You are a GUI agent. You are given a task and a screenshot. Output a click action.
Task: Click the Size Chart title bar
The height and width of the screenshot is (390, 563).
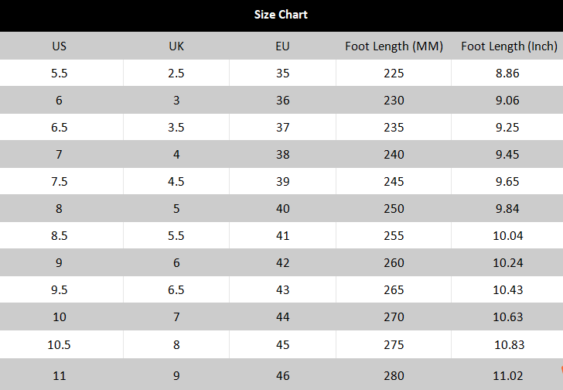[281, 15]
